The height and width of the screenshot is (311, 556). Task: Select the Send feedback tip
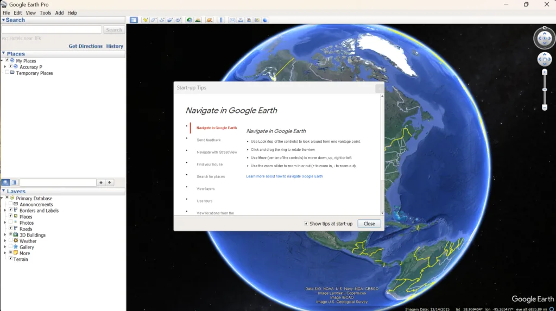(x=208, y=140)
